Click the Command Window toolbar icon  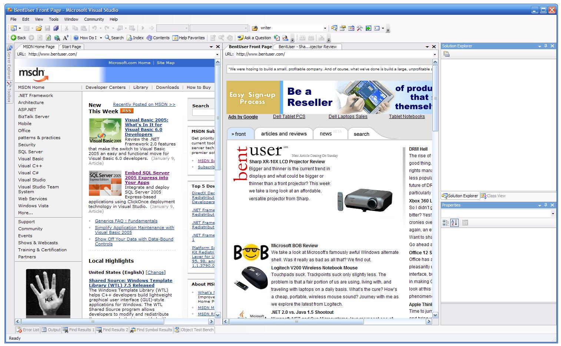[377, 28]
